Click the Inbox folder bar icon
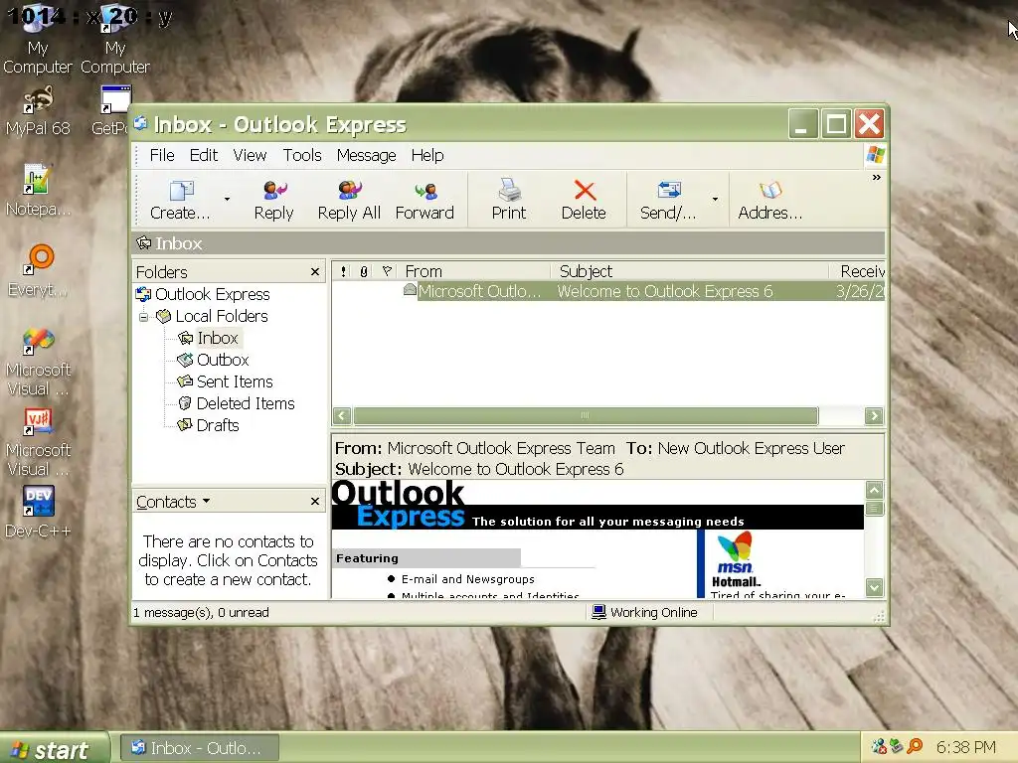 pyautogui.click(x=143, y=243)
